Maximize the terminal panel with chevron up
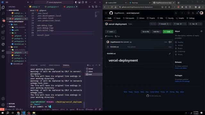Image resolution: width=205 pixels, height=115 pixels. (96, 65)
